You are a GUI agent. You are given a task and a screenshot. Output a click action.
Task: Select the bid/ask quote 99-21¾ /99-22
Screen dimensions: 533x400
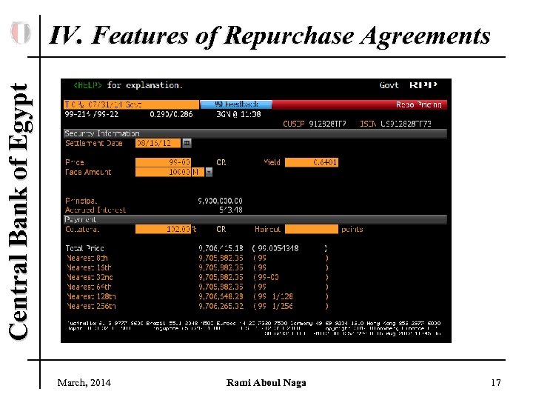[x=92, y=114]
